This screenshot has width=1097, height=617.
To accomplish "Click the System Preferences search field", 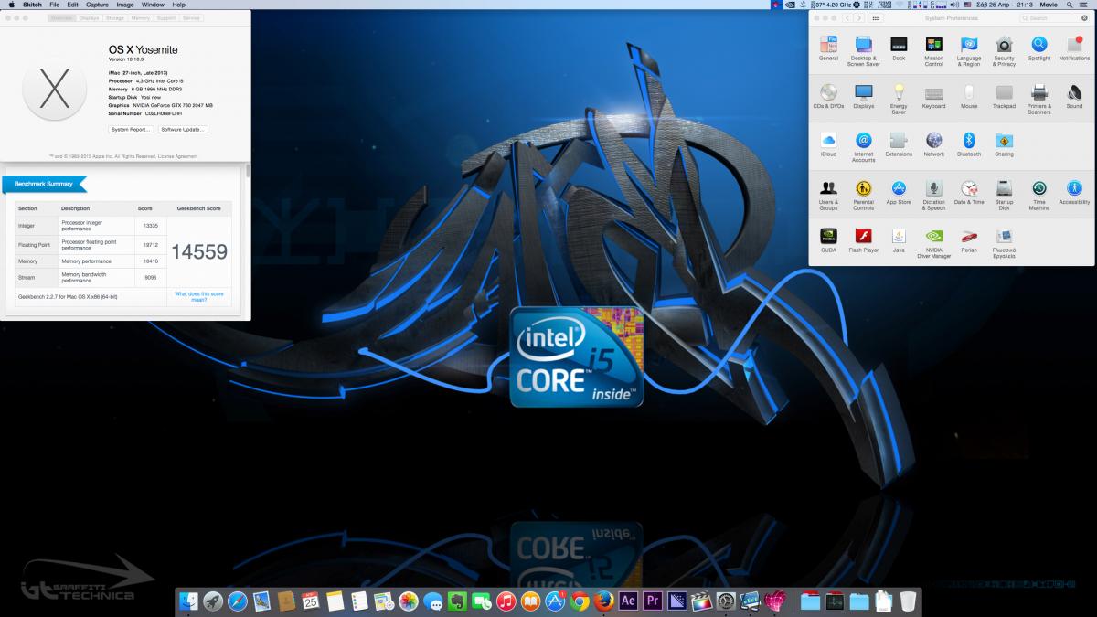I will tap(1053, 18).
